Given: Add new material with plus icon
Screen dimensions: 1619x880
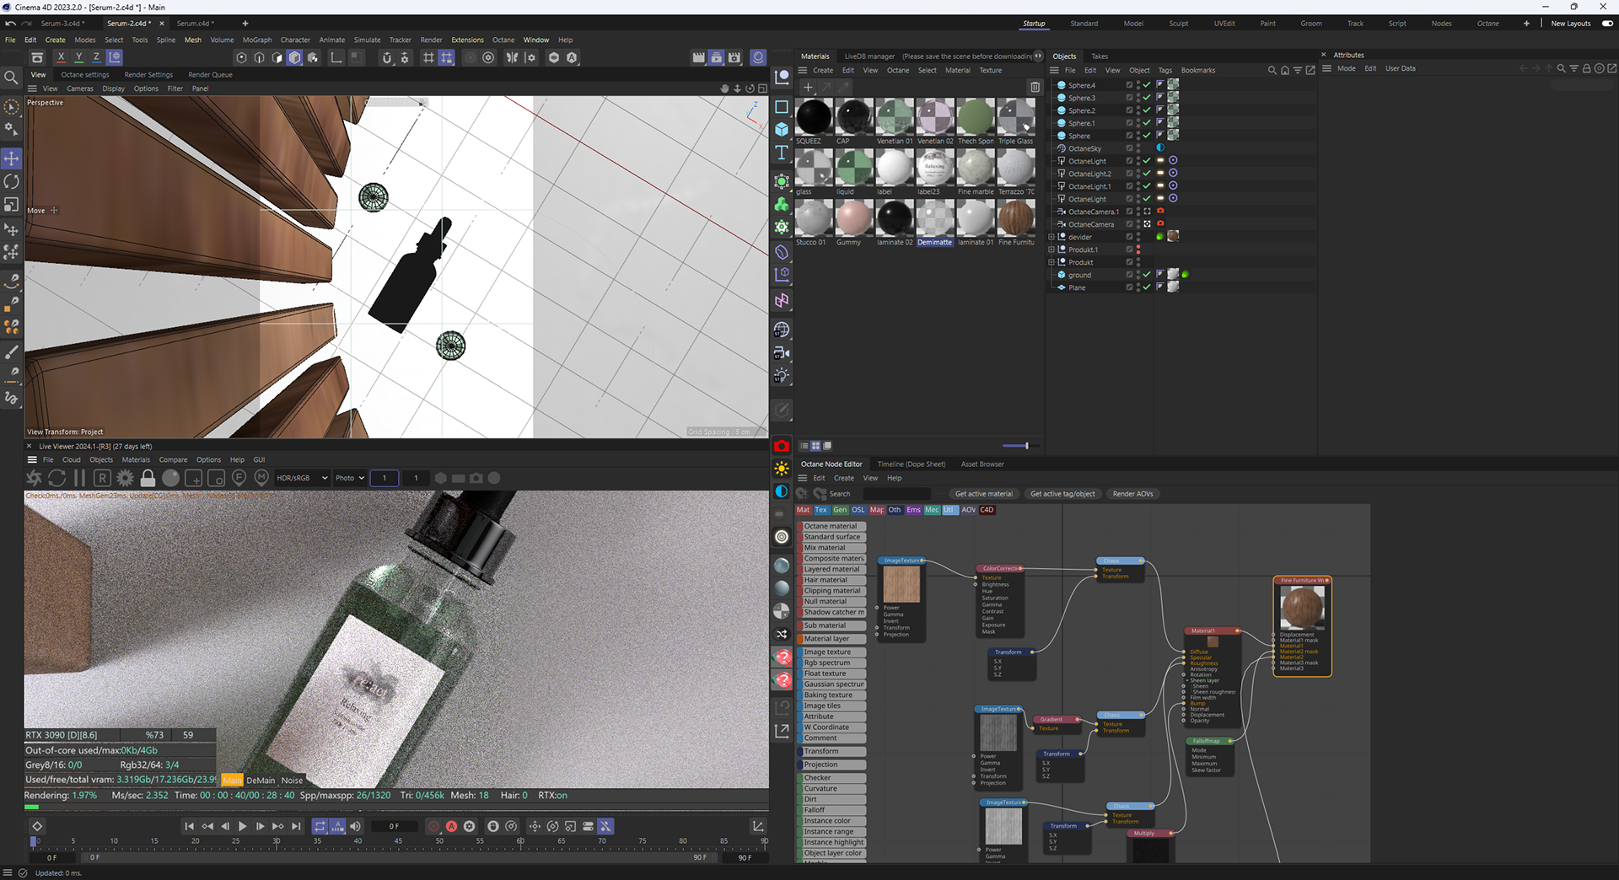Looking at the screenshot, I should (x=808, y=87).
